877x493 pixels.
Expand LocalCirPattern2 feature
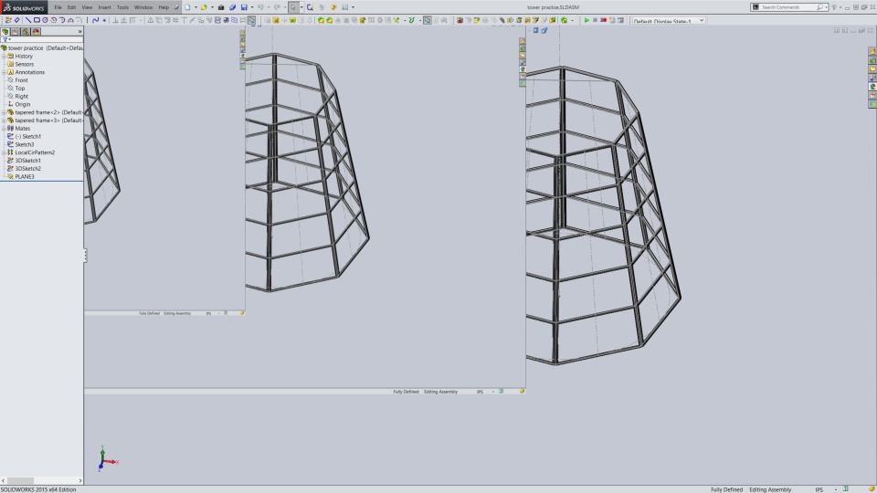[x=4, y=152]
